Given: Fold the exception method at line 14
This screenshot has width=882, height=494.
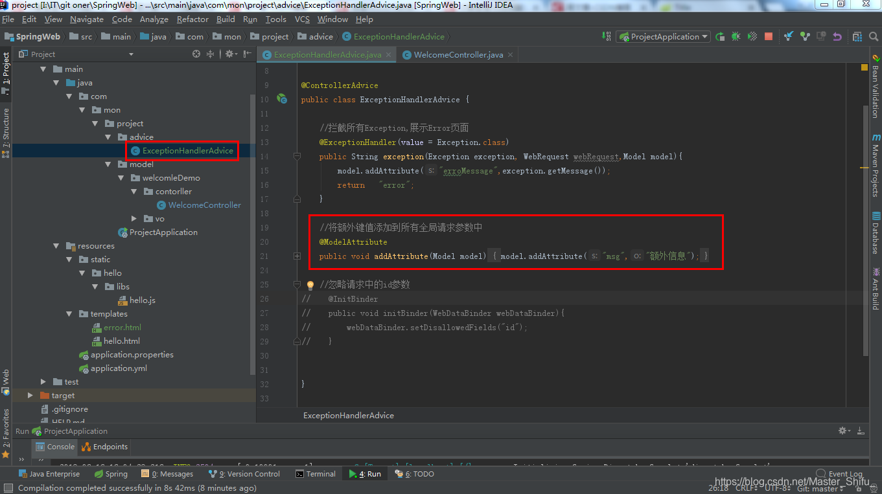Looking at the screenshot, I should pos(297,157).
